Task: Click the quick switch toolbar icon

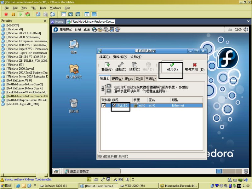Action: click(x=78, y=14)
